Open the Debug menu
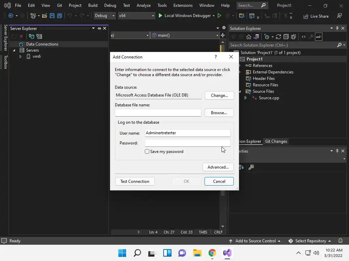This screenshot has width=349, height=261. click(110, 5)
